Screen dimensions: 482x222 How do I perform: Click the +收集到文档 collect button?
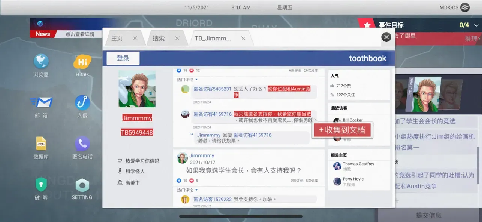tap(342, 130)
